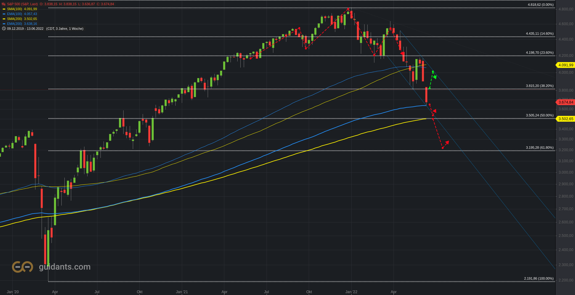Click the candlestick icon beside S&P 500 title
575x295 pixels.
[x=4, y=4]
